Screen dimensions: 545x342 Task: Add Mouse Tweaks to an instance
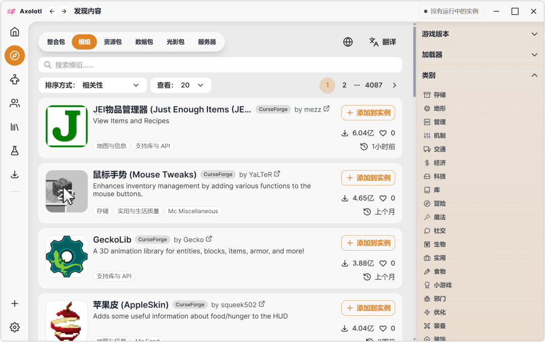(x=368, y=178)
